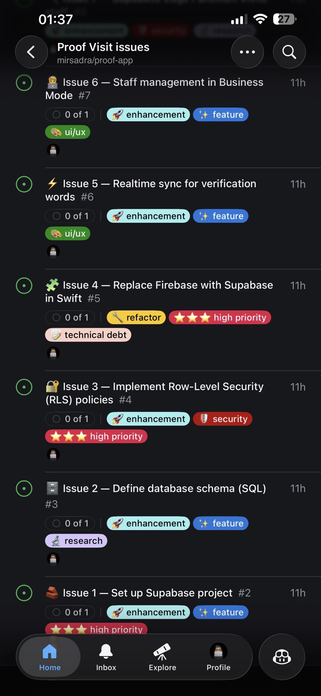
Task: Tap the assignee avatar under Issue 5
Action: (x=53, y=251)
